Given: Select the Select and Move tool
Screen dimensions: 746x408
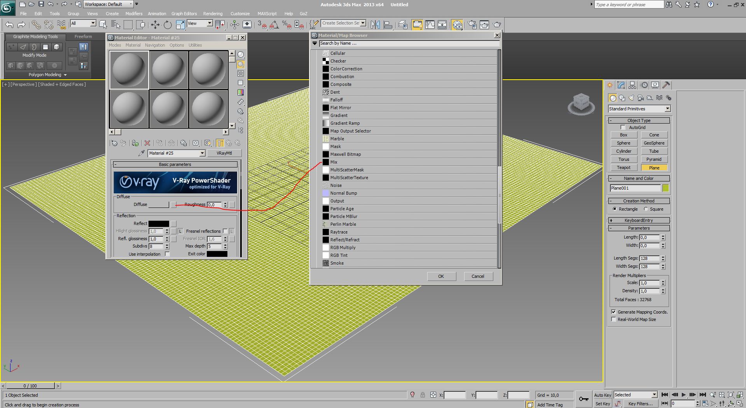Looking at the screenshot, I should tap(155, 25).
